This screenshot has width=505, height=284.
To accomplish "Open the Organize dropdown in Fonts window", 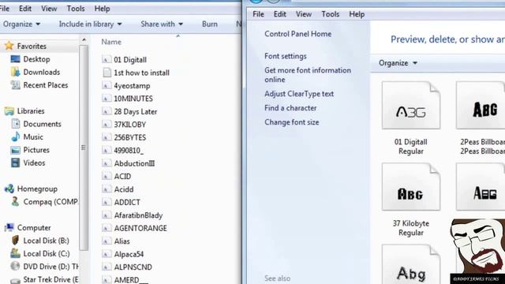I will point(398,63).
